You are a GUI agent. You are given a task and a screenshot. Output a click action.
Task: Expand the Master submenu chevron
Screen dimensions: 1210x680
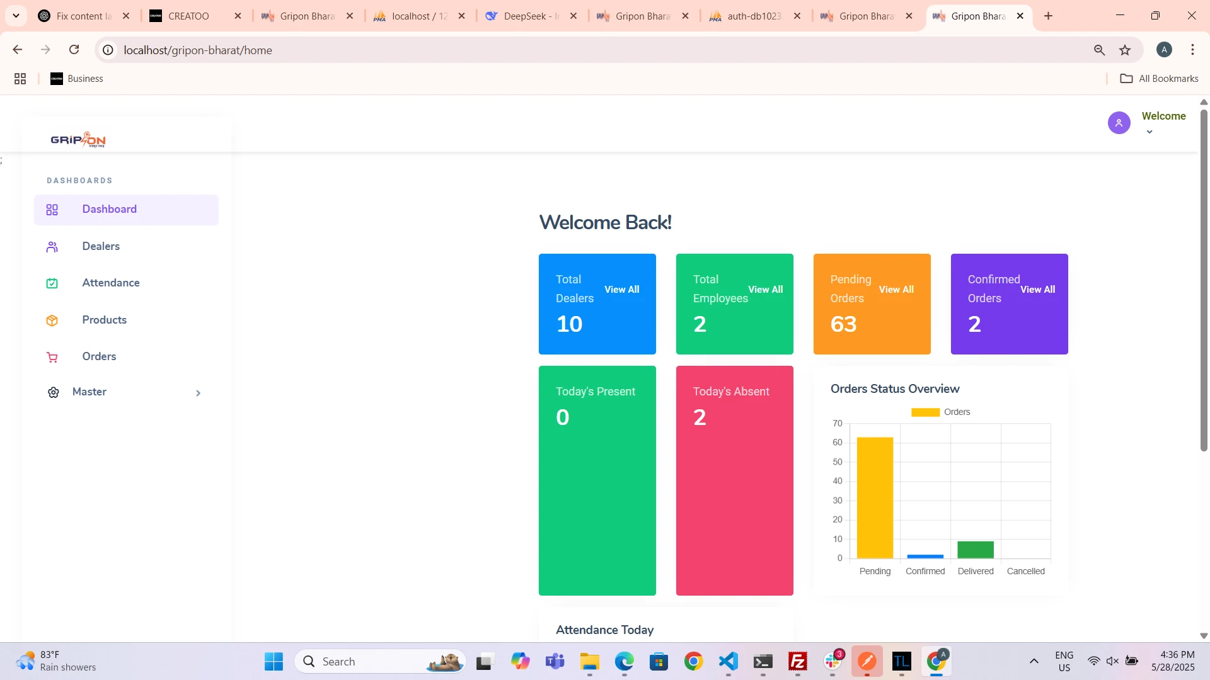coord(198,393)
